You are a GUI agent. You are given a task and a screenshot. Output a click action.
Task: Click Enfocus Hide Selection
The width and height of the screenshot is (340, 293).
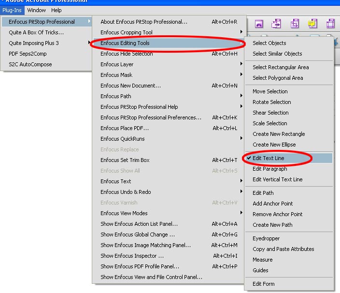[x=169, y=54]
